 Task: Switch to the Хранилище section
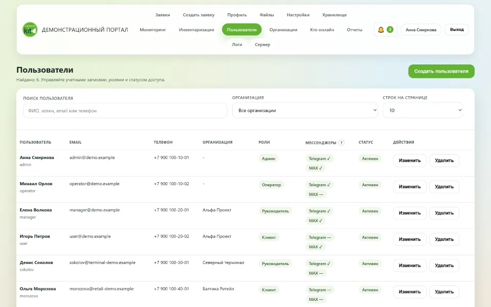[x=334, y=15]
